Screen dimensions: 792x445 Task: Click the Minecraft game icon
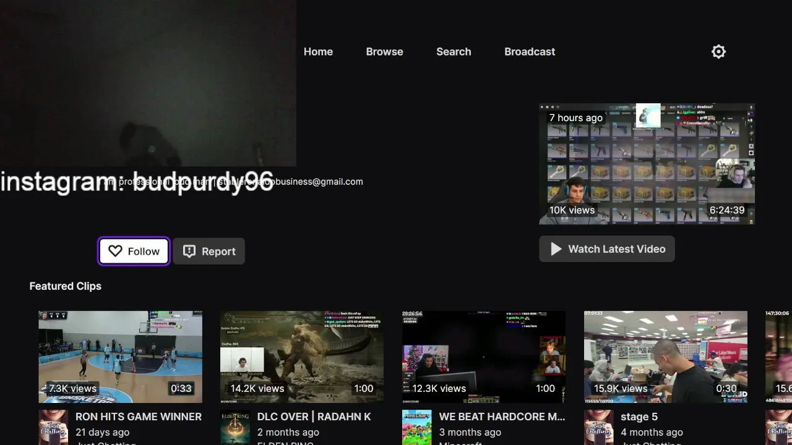click(x=417, y=427)
